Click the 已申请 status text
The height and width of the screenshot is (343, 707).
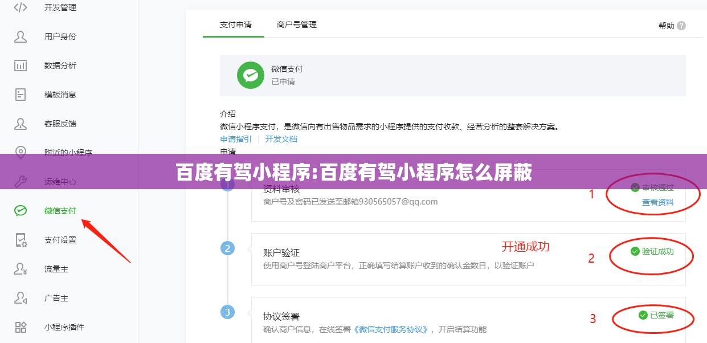[x=283, y=81]
